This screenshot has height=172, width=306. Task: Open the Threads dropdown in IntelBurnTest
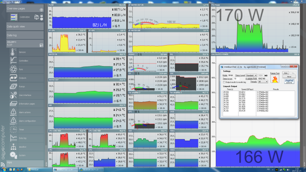(x=263, y=82)
